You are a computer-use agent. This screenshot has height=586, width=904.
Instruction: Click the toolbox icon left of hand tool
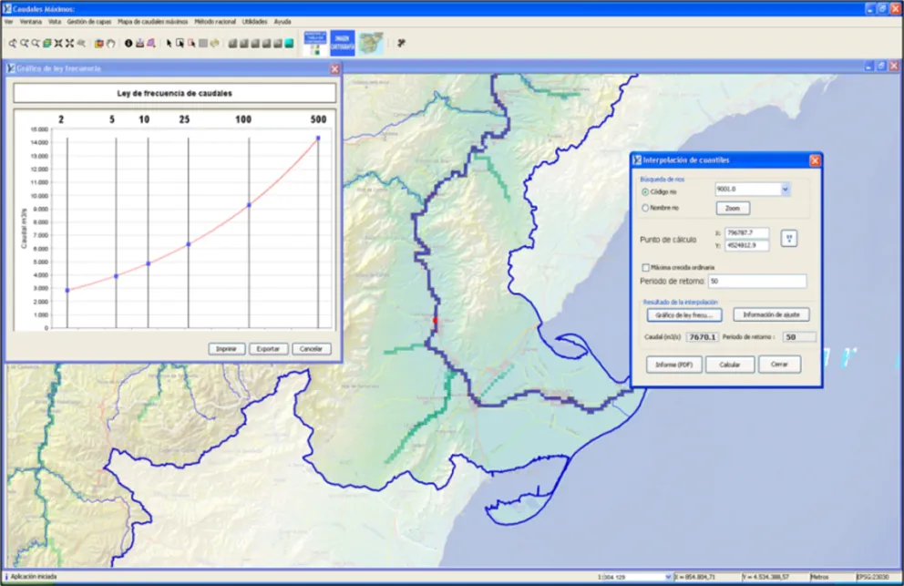coord(99,43)
